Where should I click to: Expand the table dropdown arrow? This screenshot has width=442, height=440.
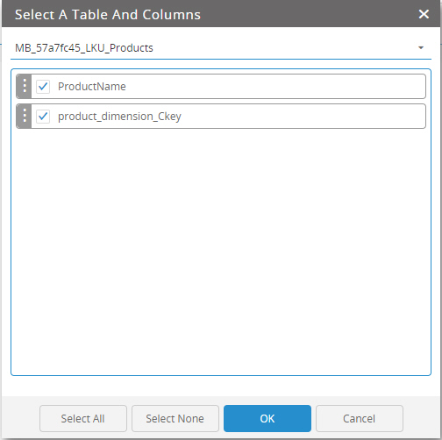(x=421, y=47)
